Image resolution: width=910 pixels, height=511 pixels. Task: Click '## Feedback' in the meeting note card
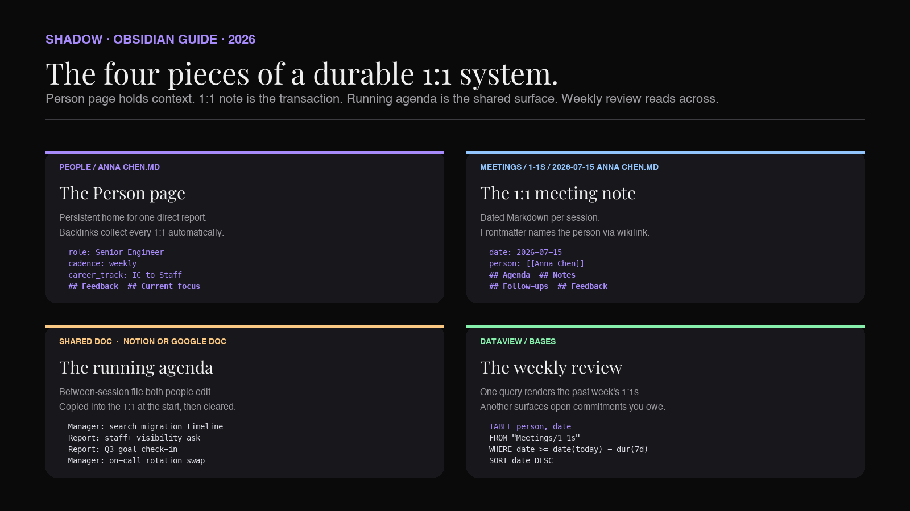(582, 286)
